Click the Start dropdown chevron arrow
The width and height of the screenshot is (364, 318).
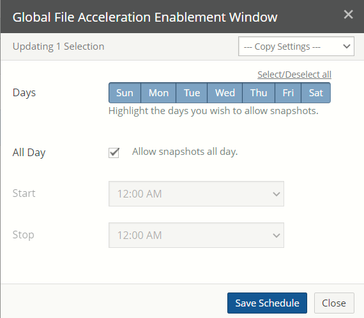coord(277,194)
